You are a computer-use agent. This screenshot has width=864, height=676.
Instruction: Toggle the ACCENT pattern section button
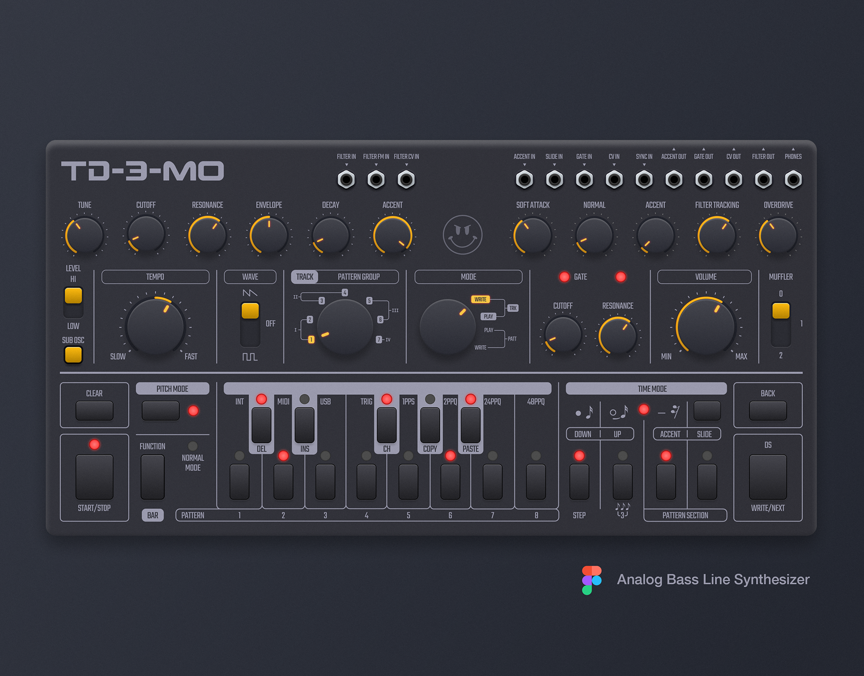pos(666,482)
